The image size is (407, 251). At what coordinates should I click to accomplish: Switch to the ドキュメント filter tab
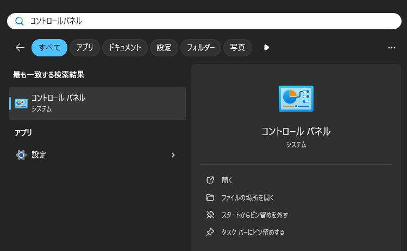[x=125, y=48]
